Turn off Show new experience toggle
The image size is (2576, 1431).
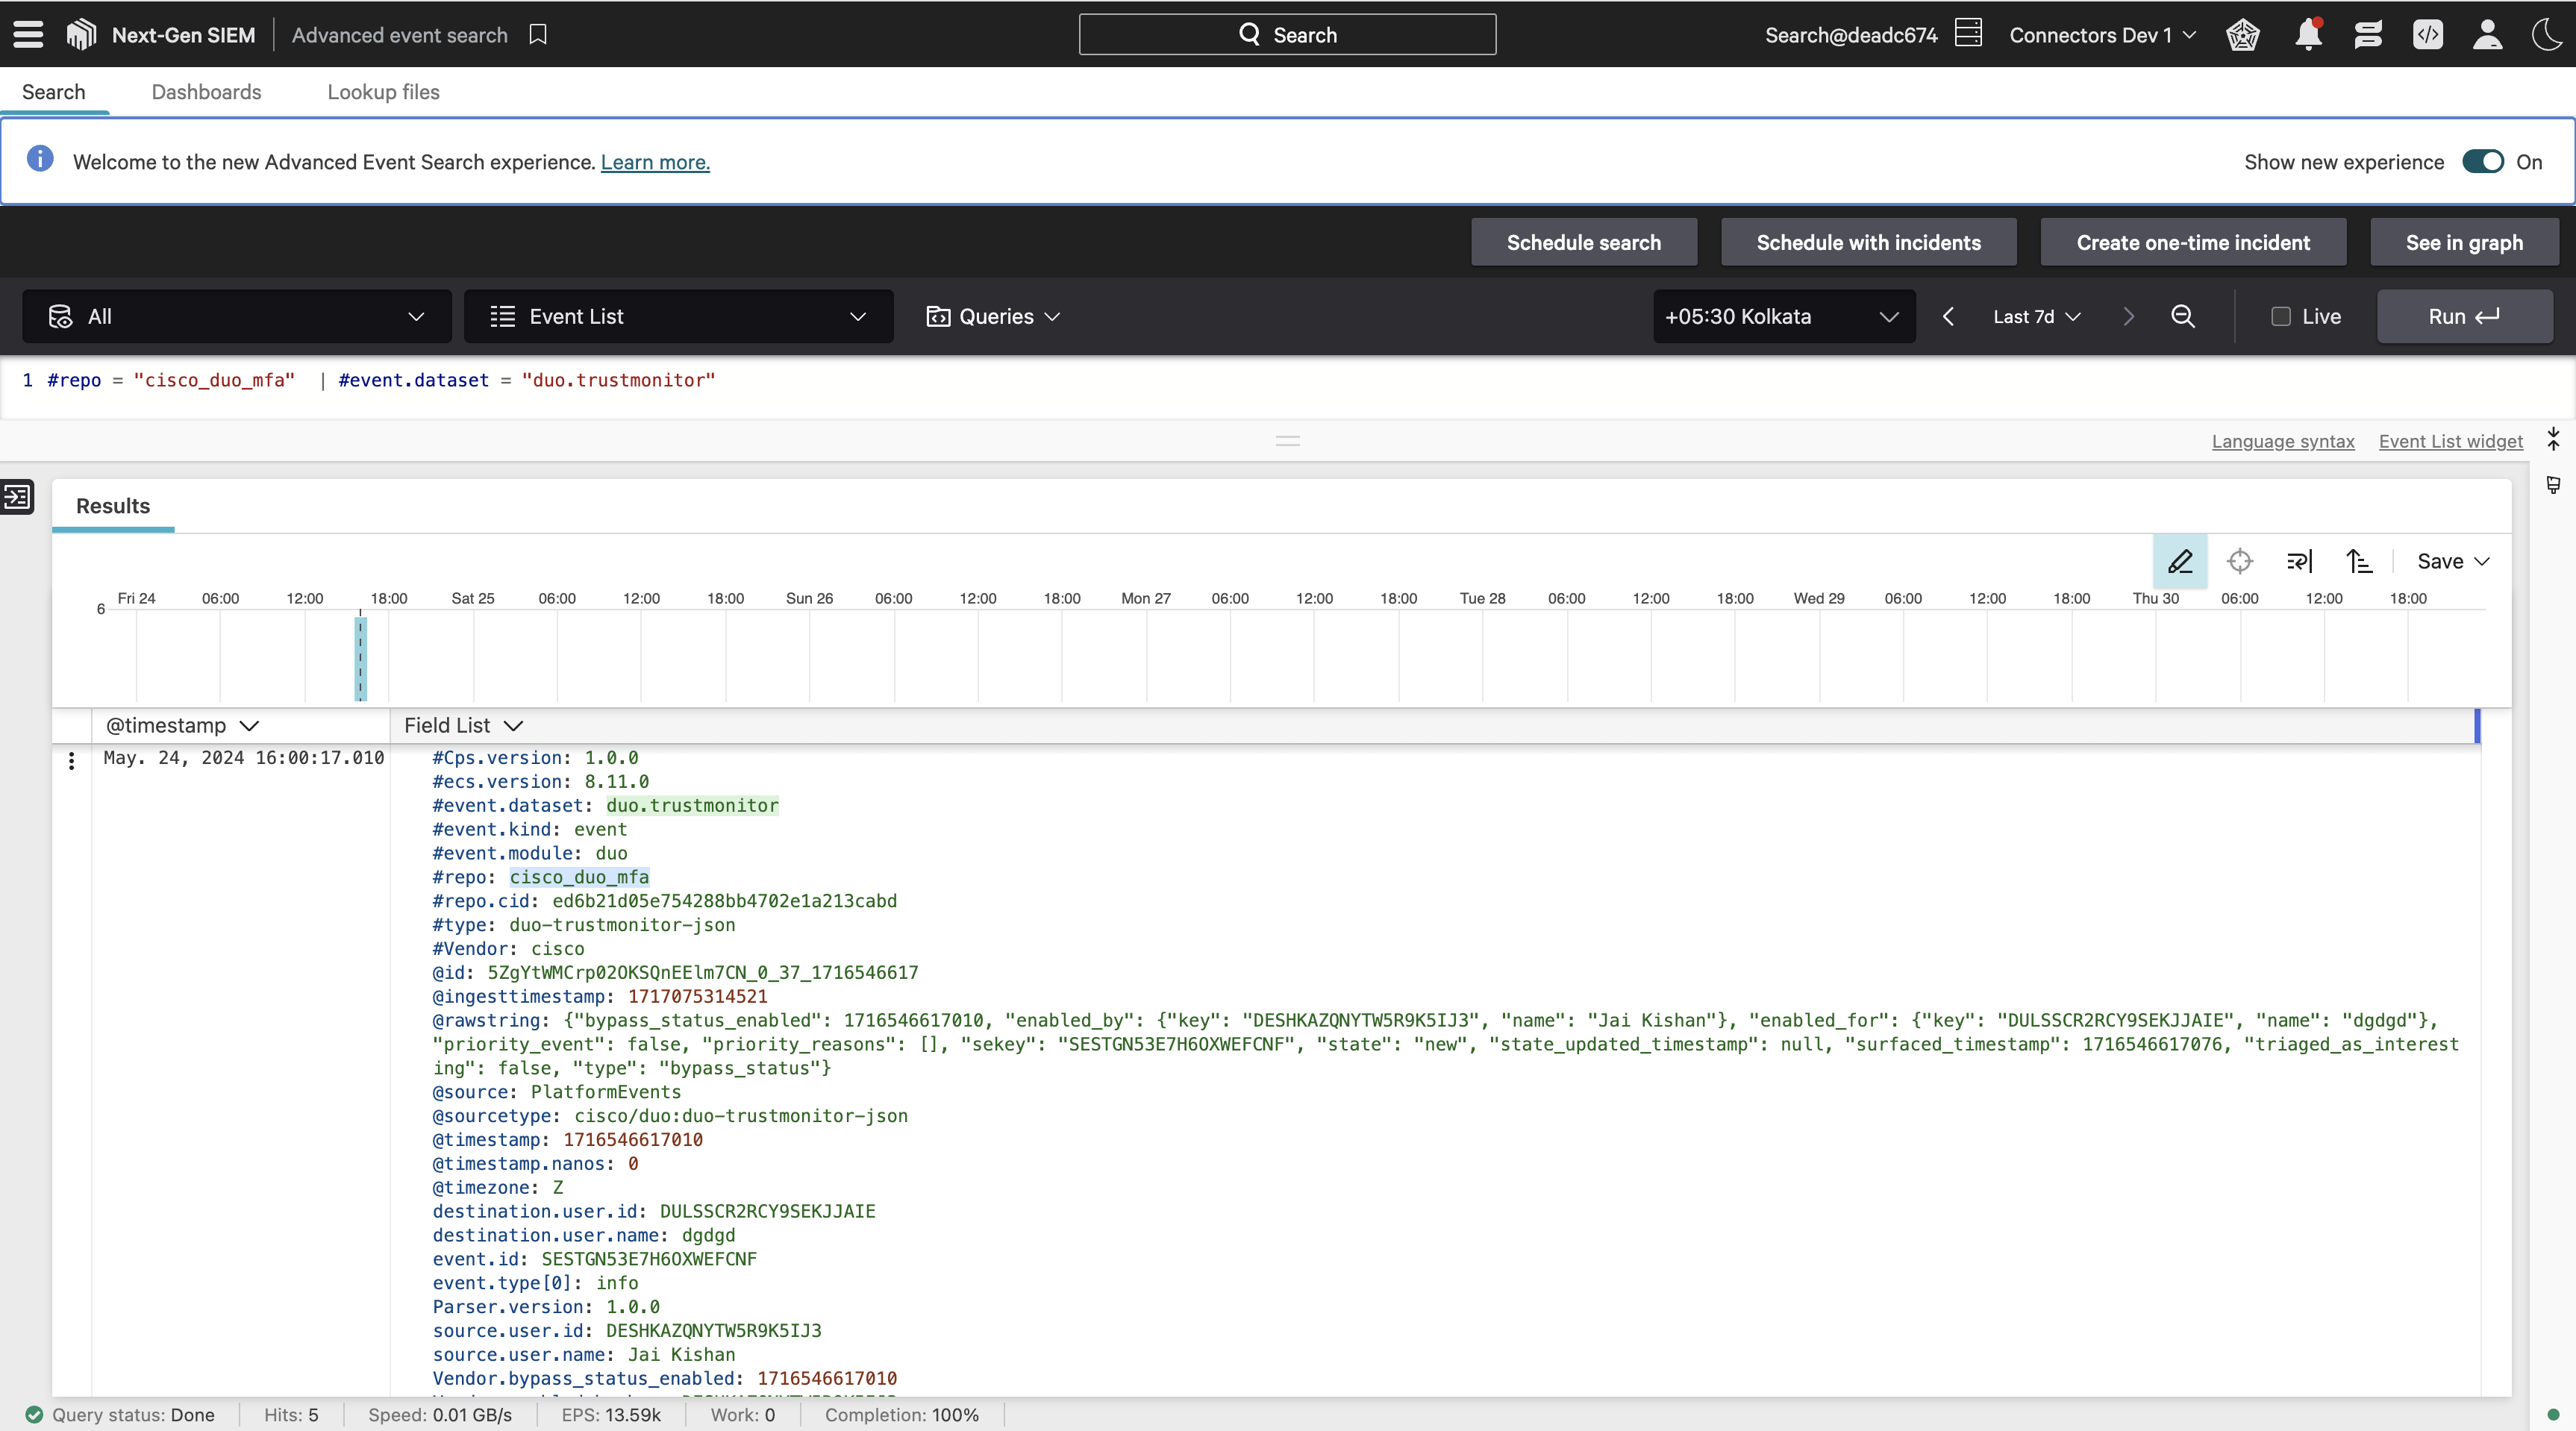2482,162
